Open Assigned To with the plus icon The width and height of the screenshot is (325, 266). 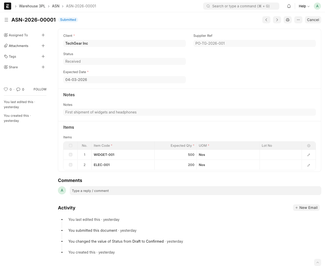pos(43,35)
